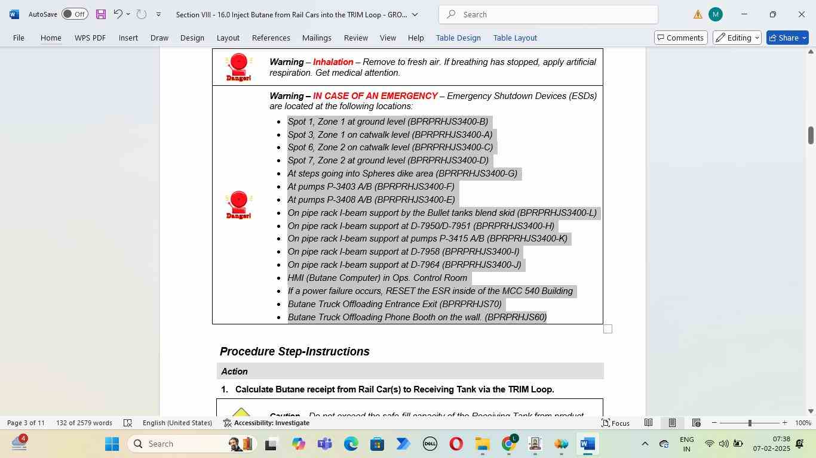Click the zoom slider handle
Viewport: 816px width, 458px height.
[x=750, y=423]
